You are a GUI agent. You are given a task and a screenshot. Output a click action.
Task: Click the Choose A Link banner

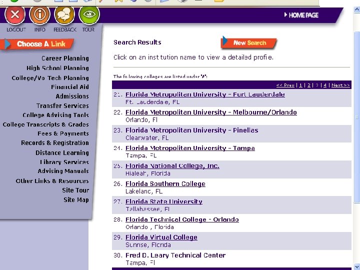[x=37, y=44]
